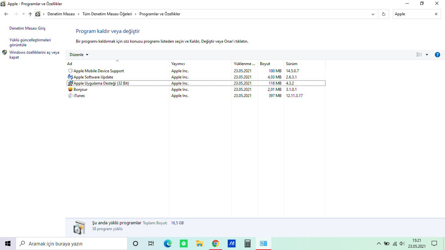Open the blue slanted-logo app on the taskbar

pos(231,243)
